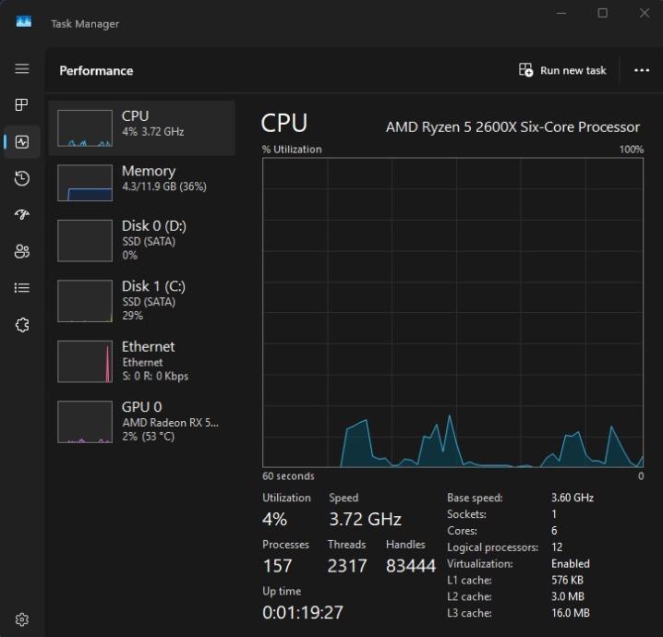Open the App history page icon

point(22,178)
